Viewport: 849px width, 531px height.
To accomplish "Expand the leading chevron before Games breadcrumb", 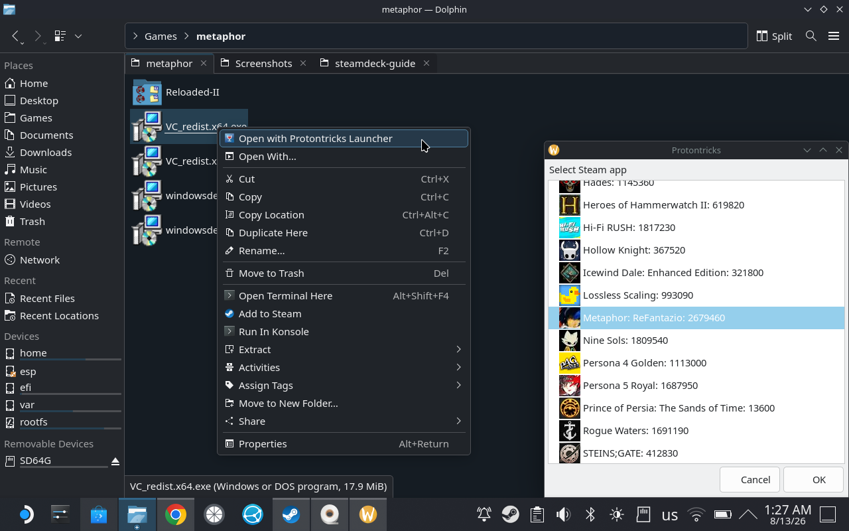I will click(x=135, y=36).
